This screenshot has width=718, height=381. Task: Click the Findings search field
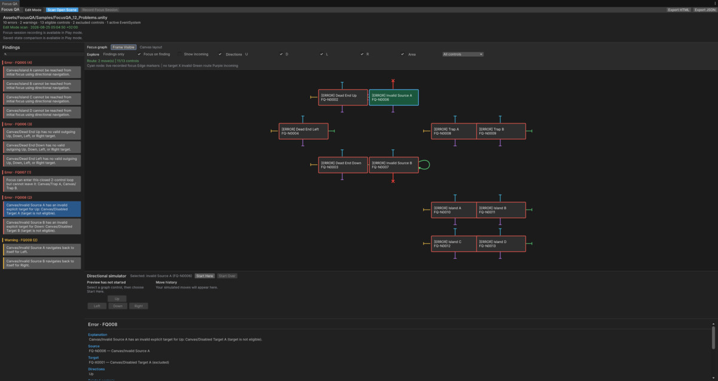tap(42, 54)
